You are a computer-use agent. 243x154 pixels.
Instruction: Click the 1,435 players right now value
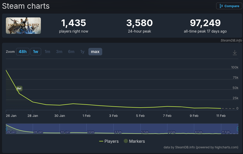tap(74, 23)
